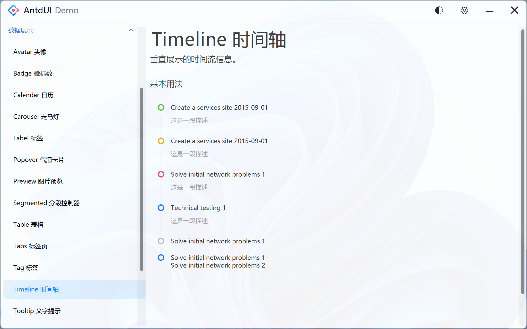Image resolution: width=527 pixels, height=329 pixels.
Task: Show the Tooltip 文字提示 page
Action: [x=37, y=311]
